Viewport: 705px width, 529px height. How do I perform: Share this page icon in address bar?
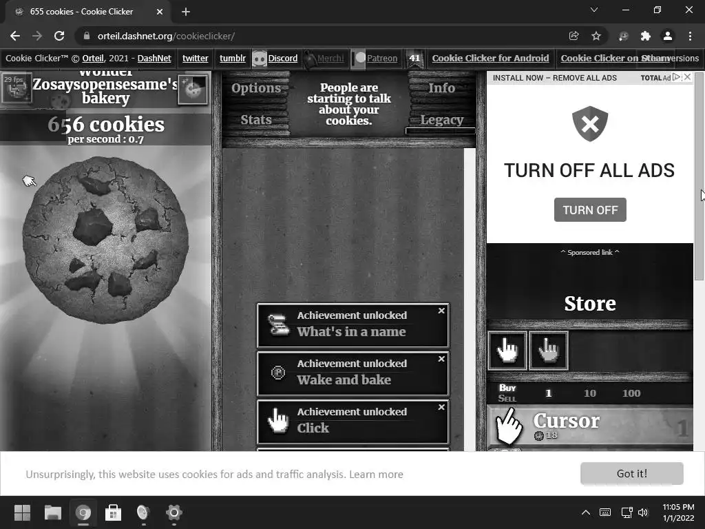[x=574, y=36]
